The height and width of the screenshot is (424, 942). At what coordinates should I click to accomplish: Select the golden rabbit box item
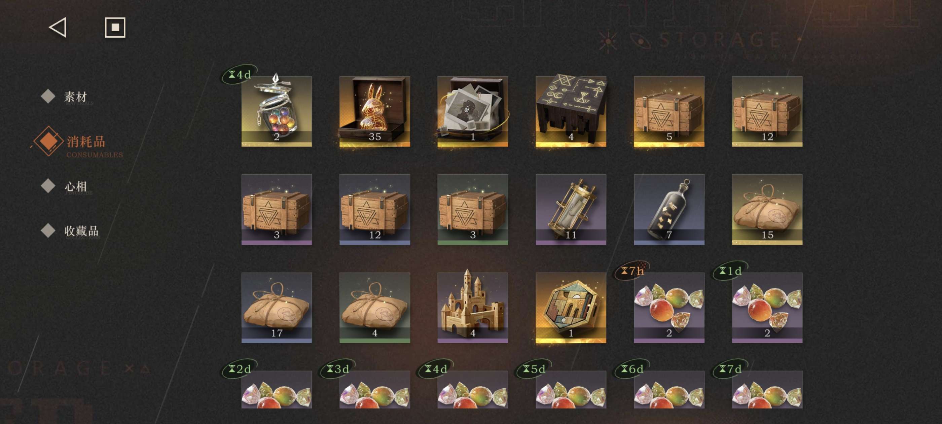point(375,111)
